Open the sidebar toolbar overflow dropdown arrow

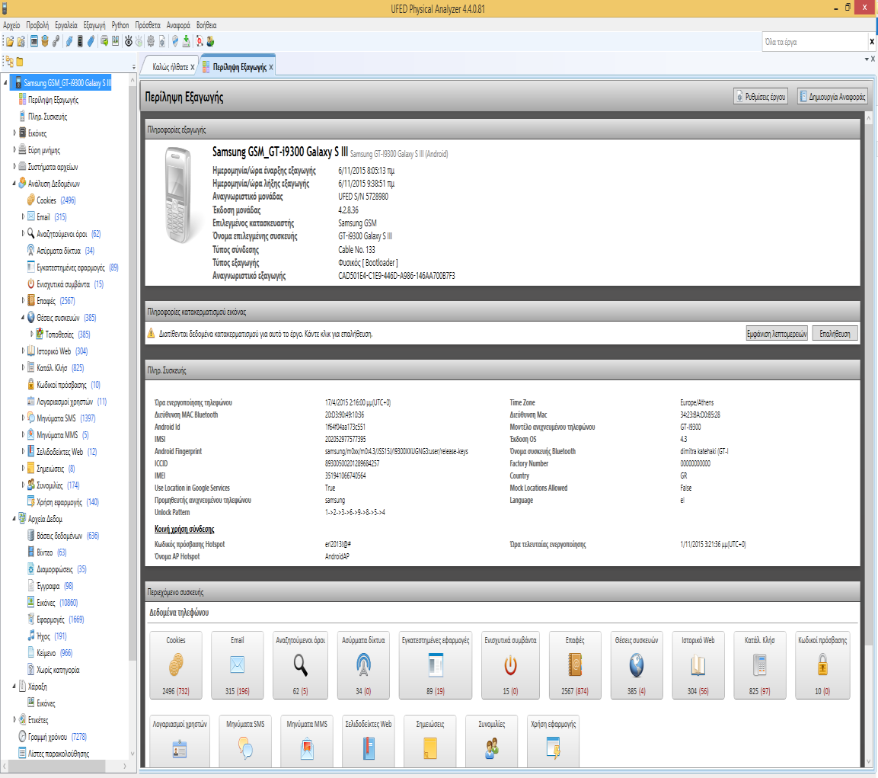(x=134, y=67)
